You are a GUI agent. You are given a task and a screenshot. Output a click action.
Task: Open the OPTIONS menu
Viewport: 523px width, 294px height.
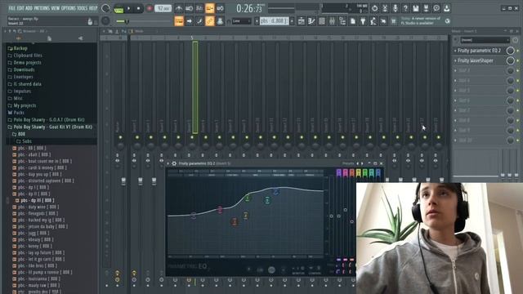69,8
